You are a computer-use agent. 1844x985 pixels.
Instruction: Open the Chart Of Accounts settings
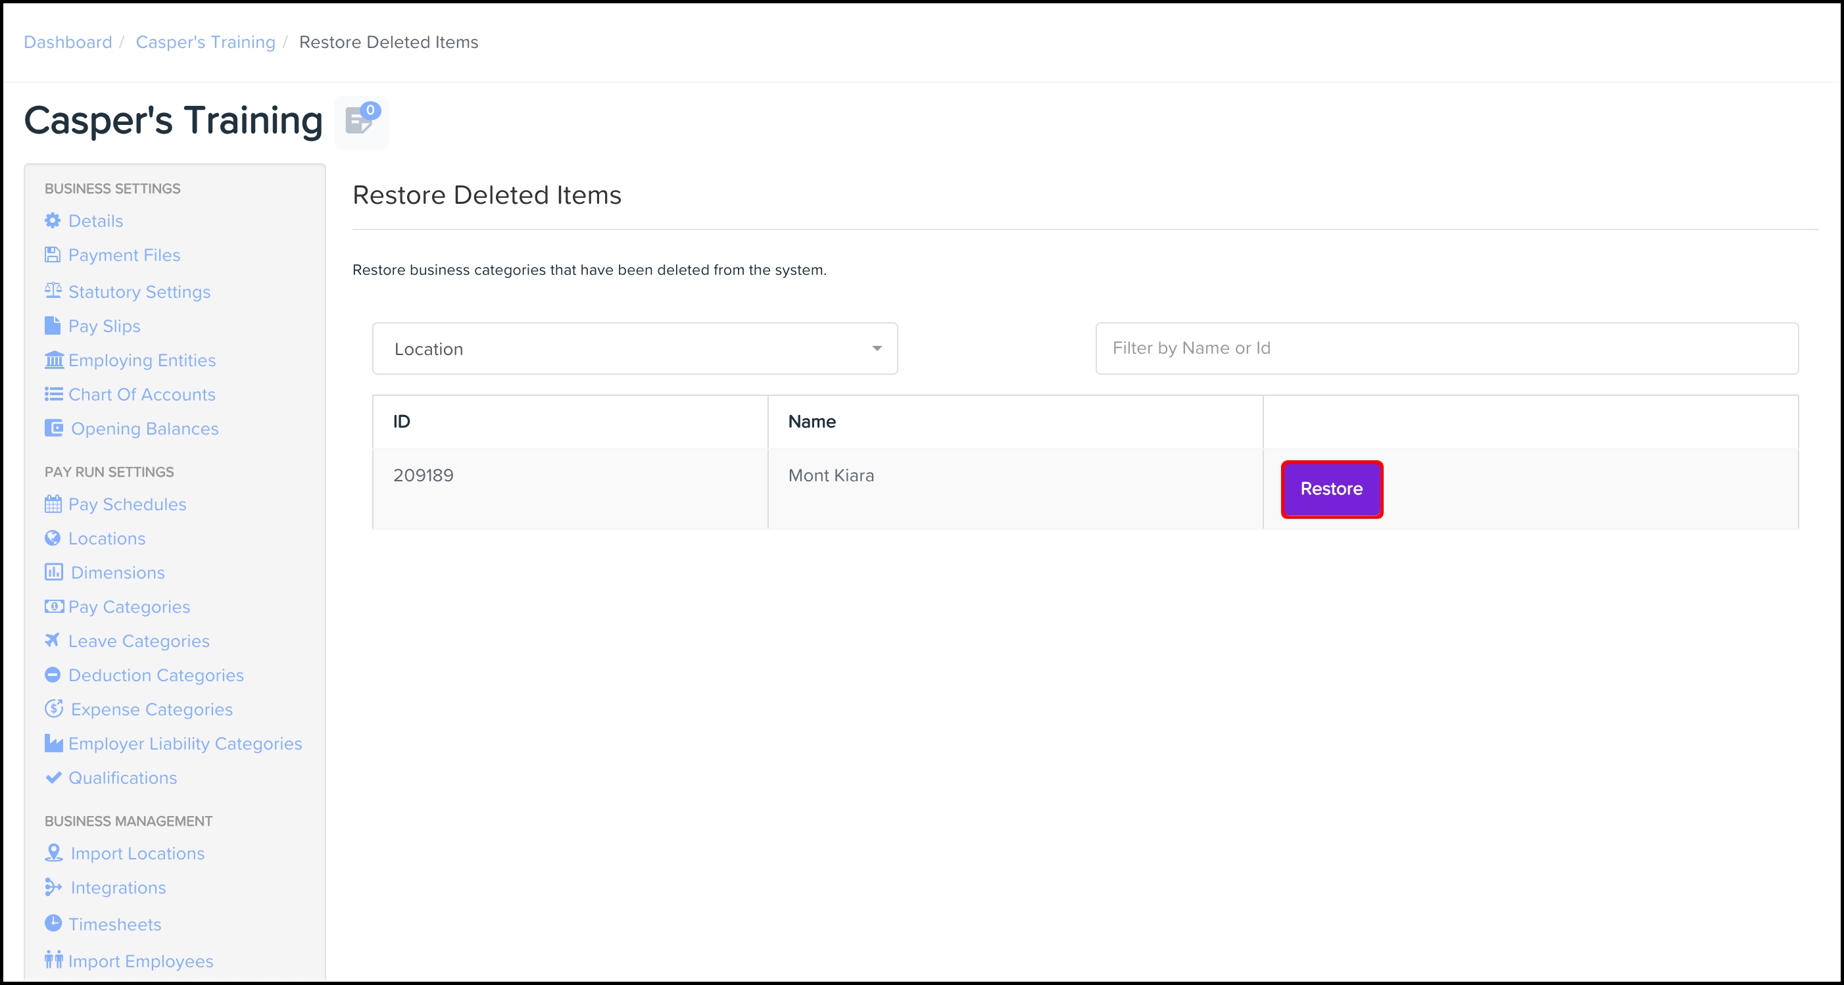click(x=142, y=395)
